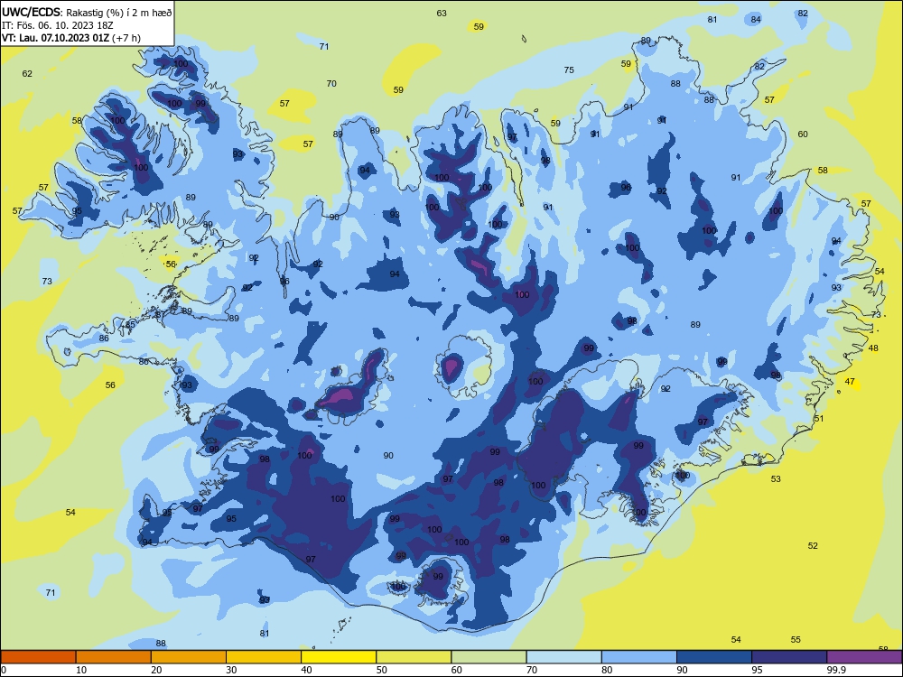This screenshot has height=677, width=903.
Task: Click the humidity value '48' off the east coast
Action: [x=873, y=348]
